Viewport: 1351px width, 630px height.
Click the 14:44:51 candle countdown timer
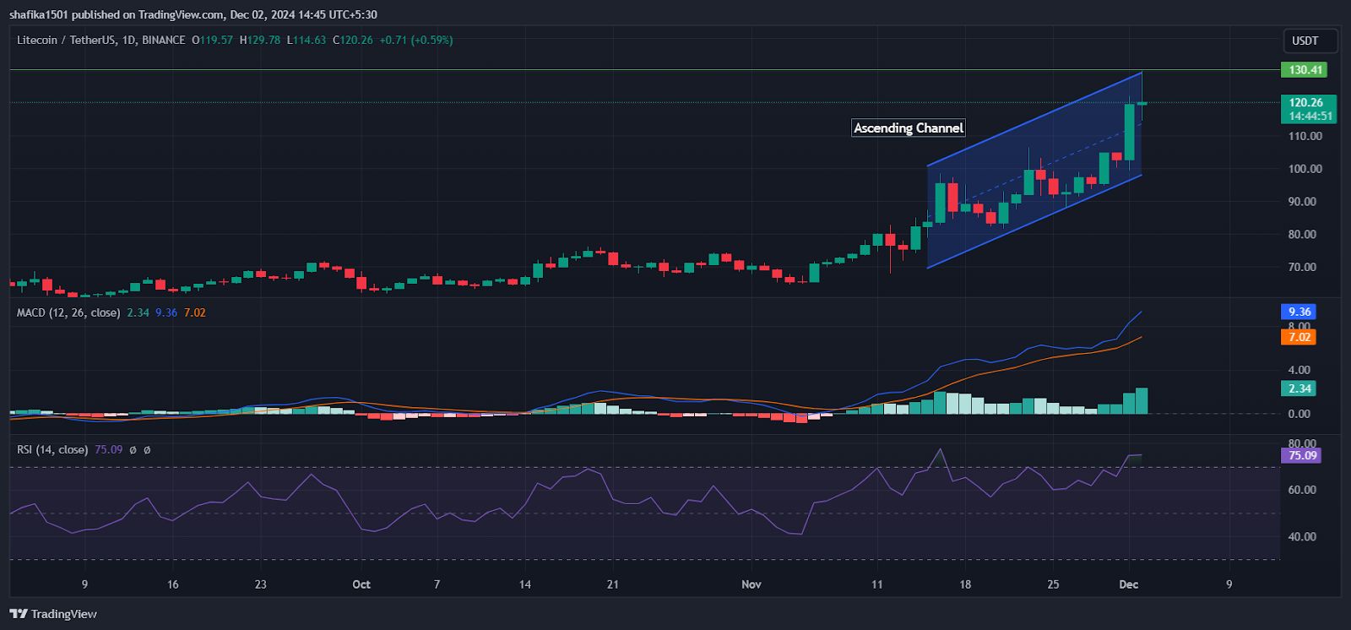[x=1310, y=117]
